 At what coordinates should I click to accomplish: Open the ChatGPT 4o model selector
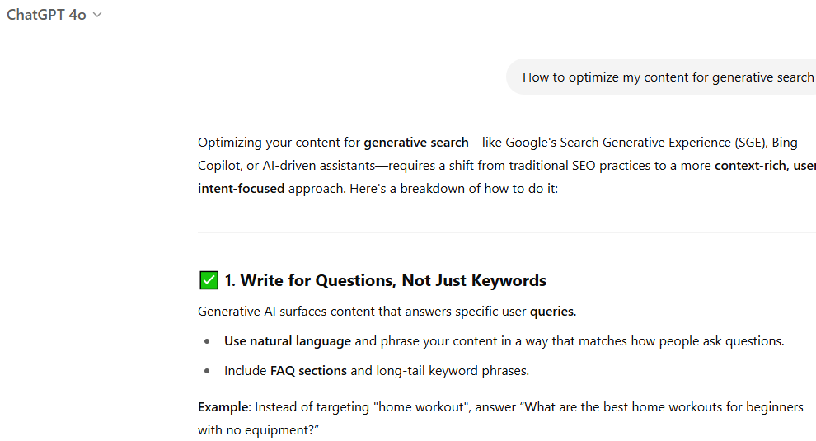[47, 15]
